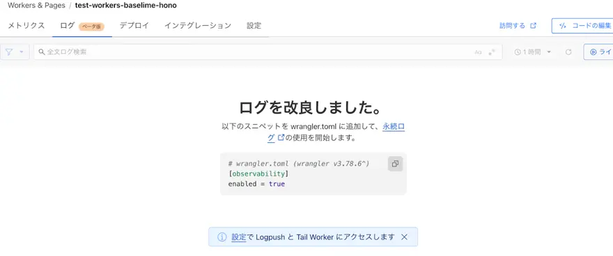
Task: Click the test-workers-baselime-hono breadcrumb
Action: coord(126,6)
